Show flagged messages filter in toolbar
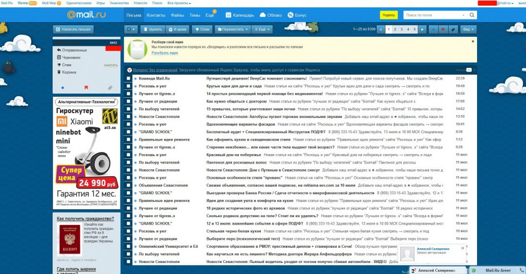 pos(443,29)
